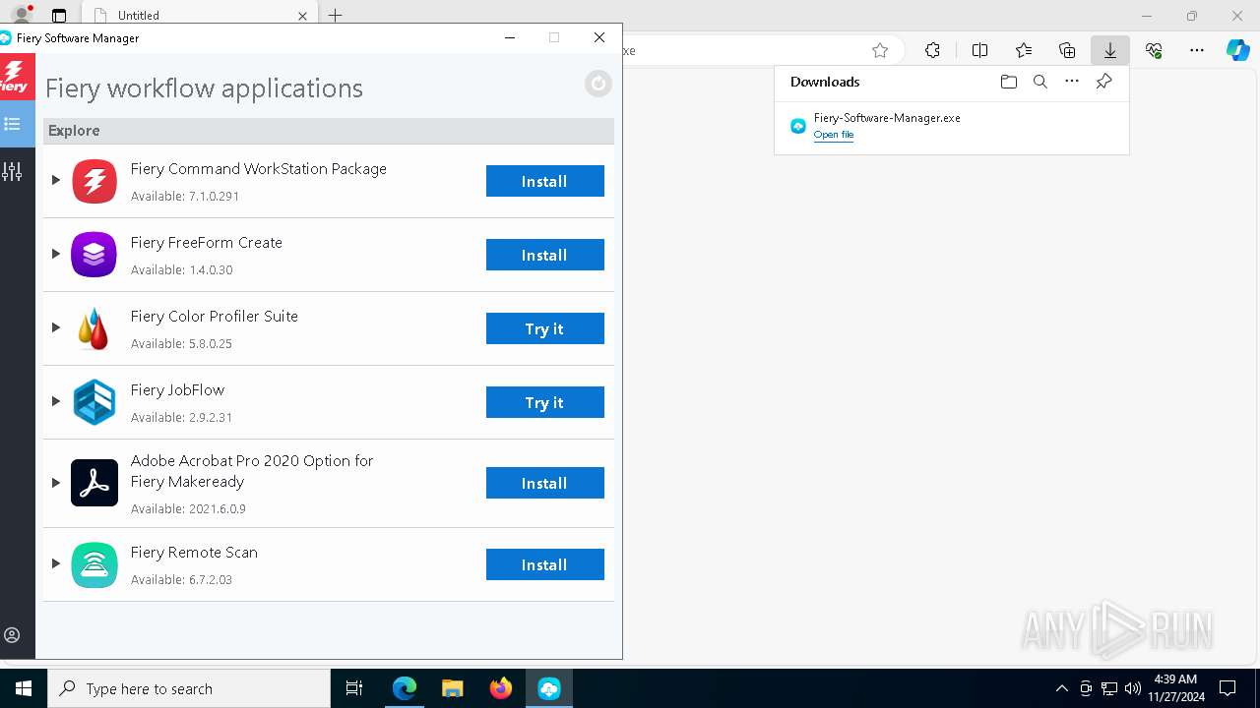Image resolution: width=1260 pixels, height=708 pixels.
Task: Click the Fiery FreeForm Create icon
Action: [x=94, y=255]
